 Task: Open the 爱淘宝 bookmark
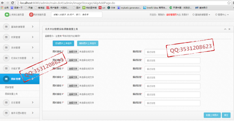point(40,8)
